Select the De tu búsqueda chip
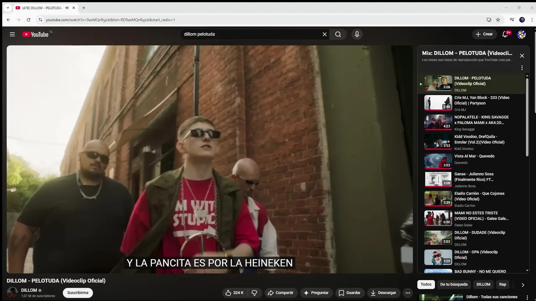The image size is (536, 301). pos(454,284)
